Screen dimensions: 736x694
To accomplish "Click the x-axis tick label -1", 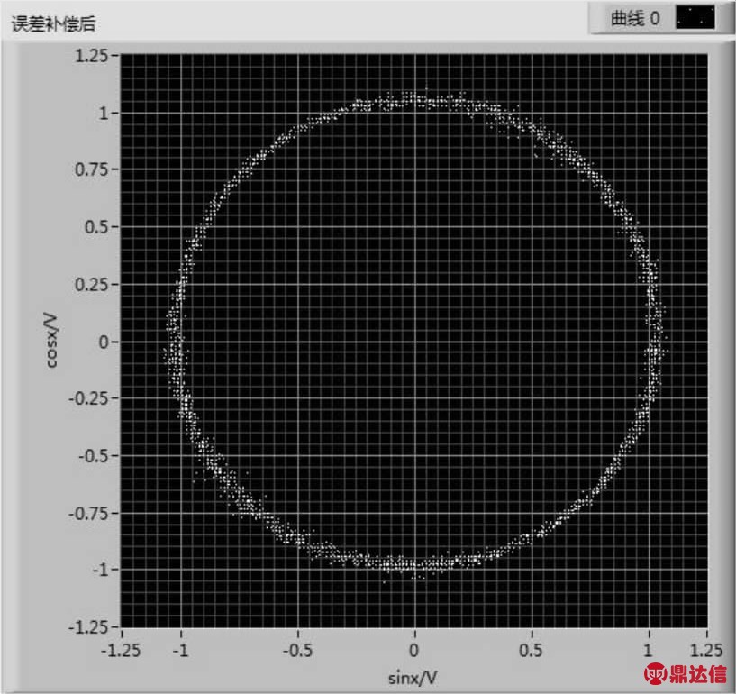I will click(x=180, y=651).
